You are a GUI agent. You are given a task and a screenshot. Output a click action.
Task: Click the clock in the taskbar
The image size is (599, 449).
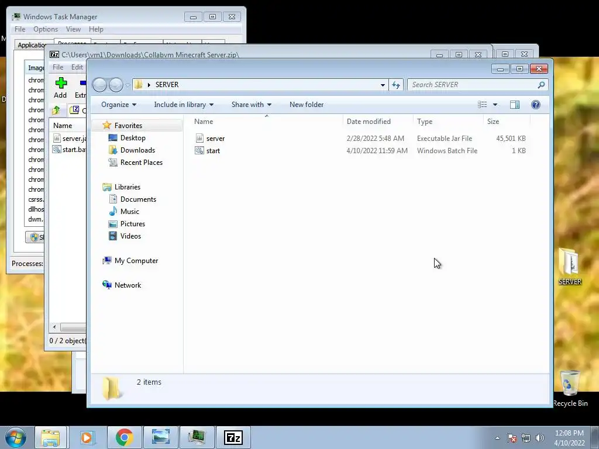(569, 438)
